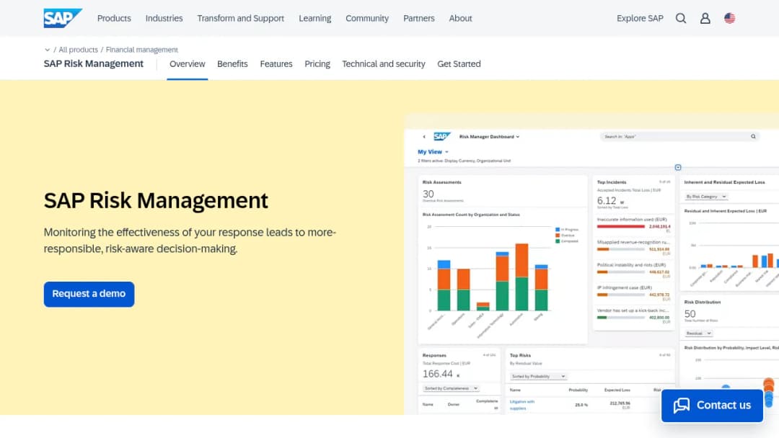The width and height of the screenshot is (779, 438).
Task: Open the user account icon
Action: coord(705,18)
